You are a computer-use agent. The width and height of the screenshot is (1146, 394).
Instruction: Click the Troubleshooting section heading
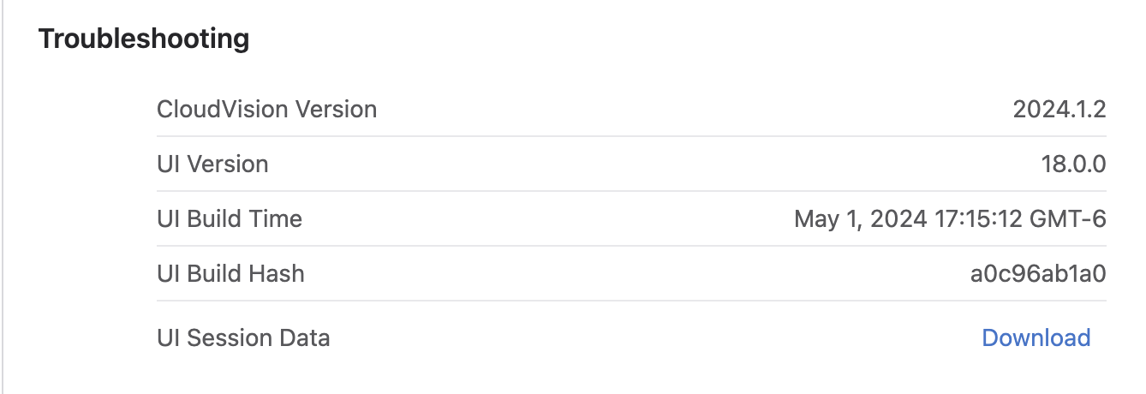144,39
